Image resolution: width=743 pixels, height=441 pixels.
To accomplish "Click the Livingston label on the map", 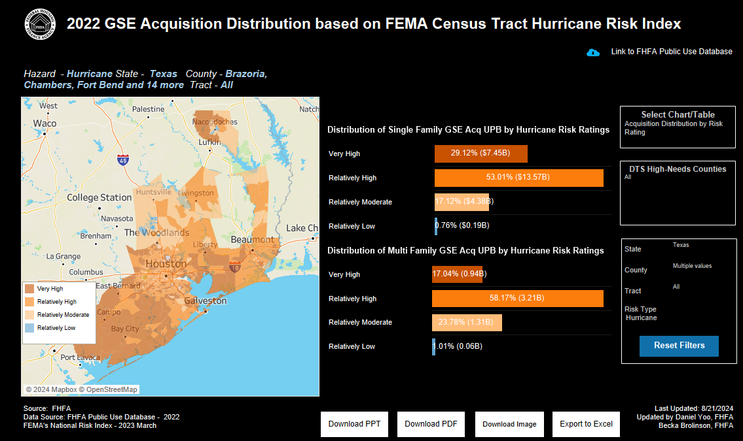I will click(196, 193).
